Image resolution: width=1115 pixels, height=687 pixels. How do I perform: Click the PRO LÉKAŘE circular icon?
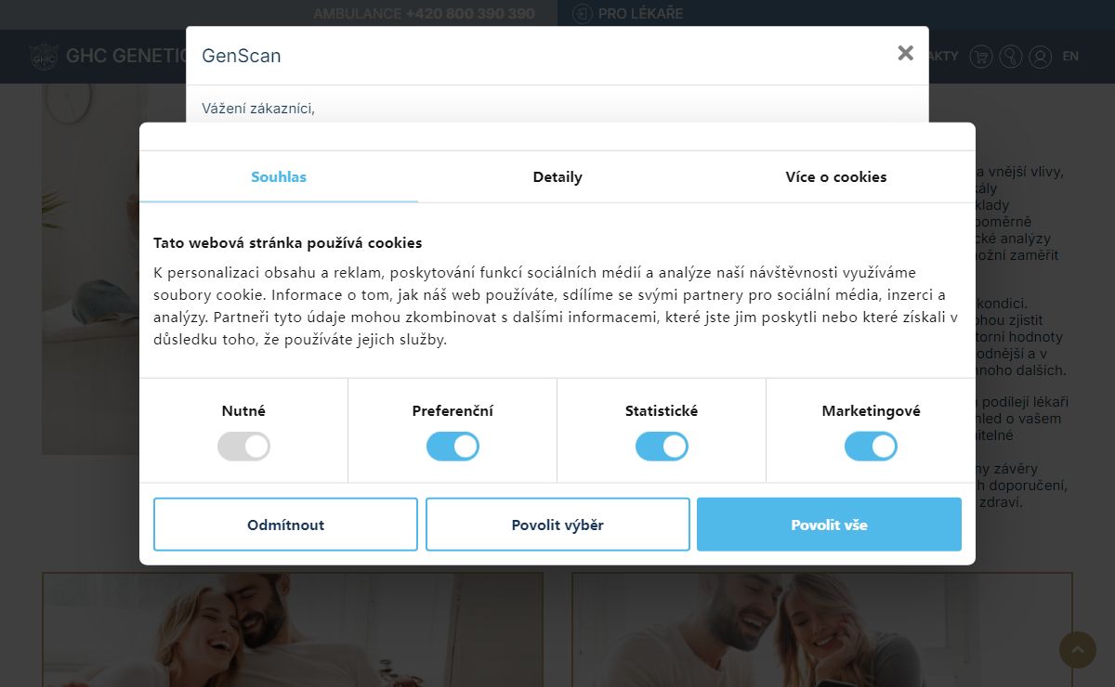[582, 14]
